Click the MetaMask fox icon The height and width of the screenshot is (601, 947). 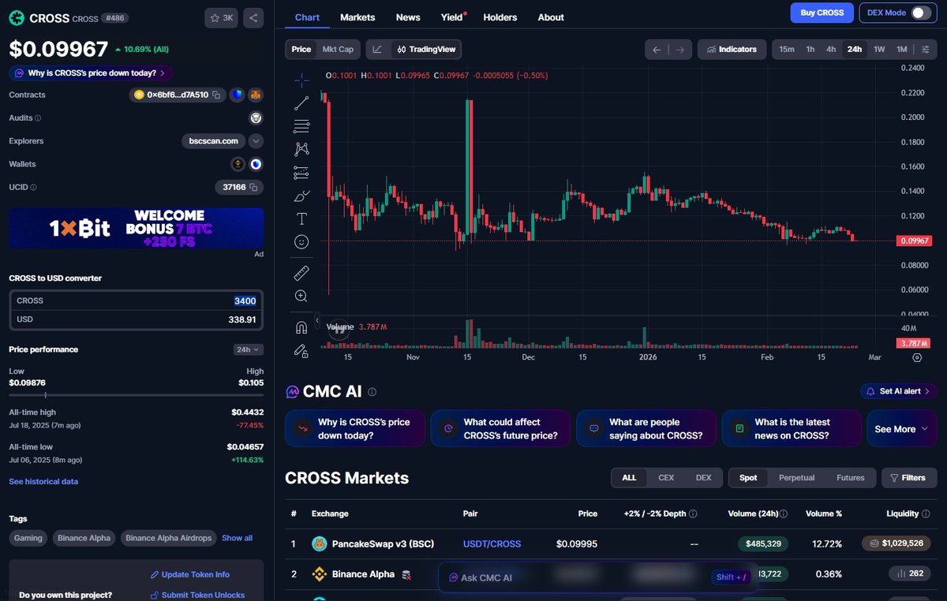(x=256, y=95)
